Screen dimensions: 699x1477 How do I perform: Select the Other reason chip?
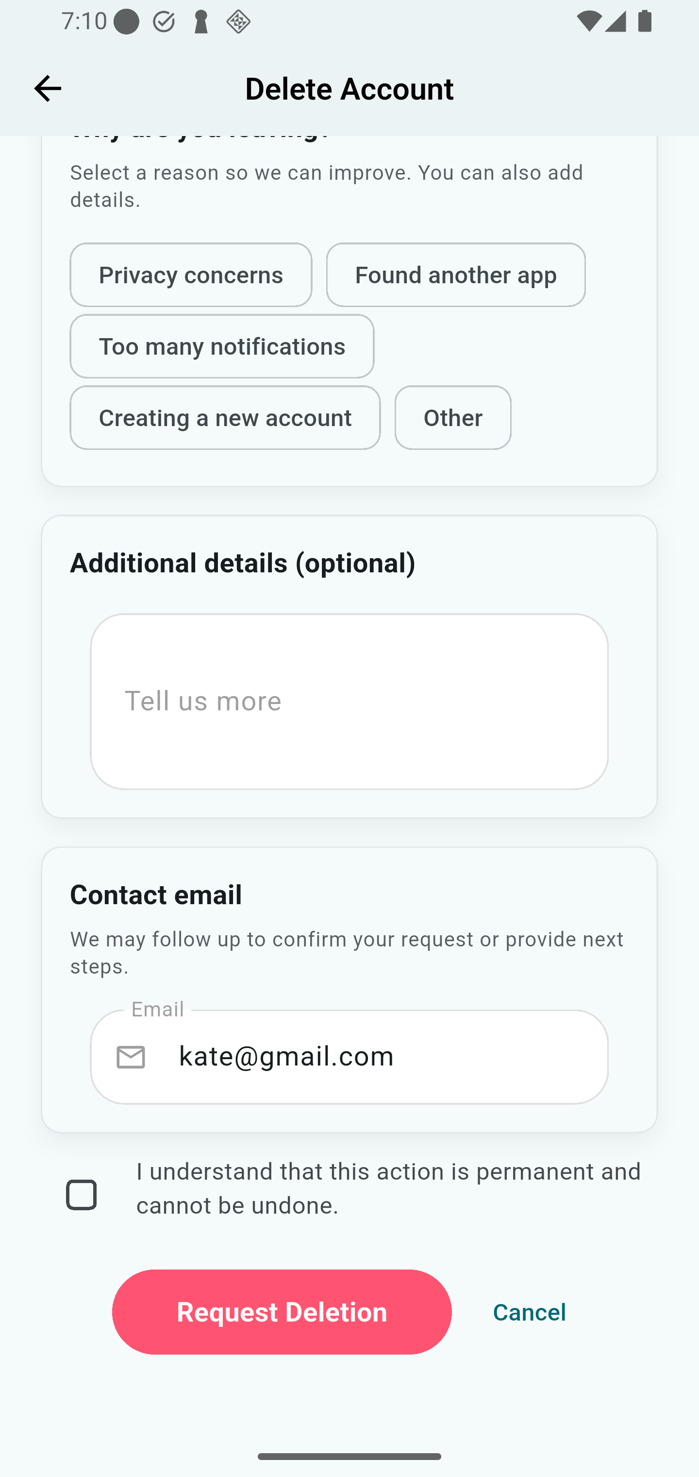tap(452, 418)
